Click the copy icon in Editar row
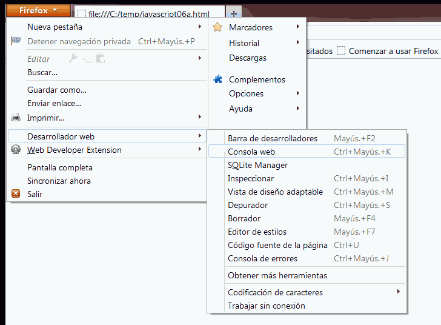The image size is (441, 325). 87,59
